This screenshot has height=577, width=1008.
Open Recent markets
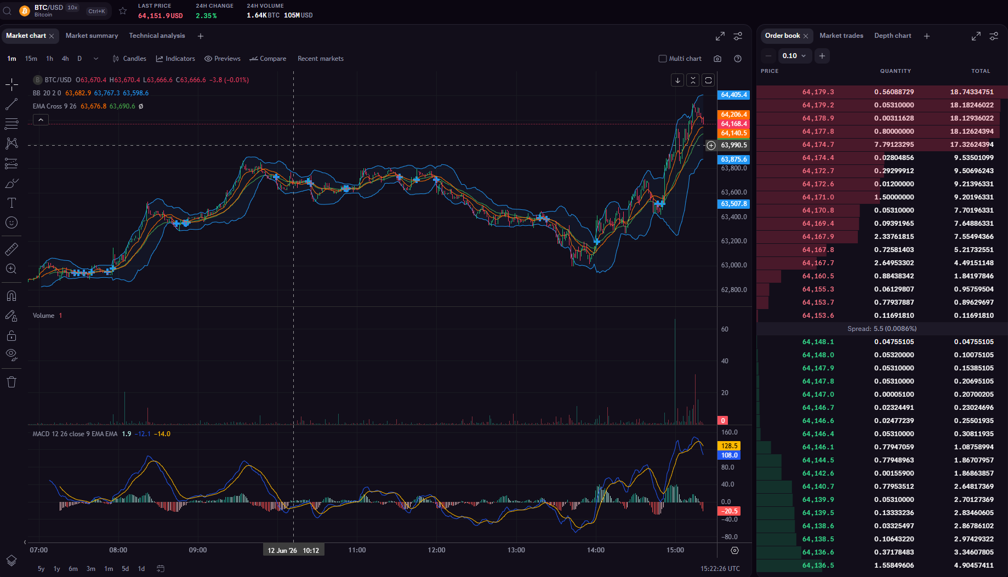(x=321, y=59)
